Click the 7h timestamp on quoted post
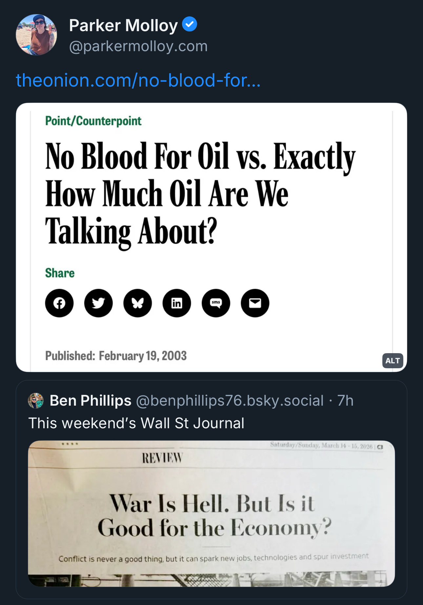 click(x=345, y=401)
